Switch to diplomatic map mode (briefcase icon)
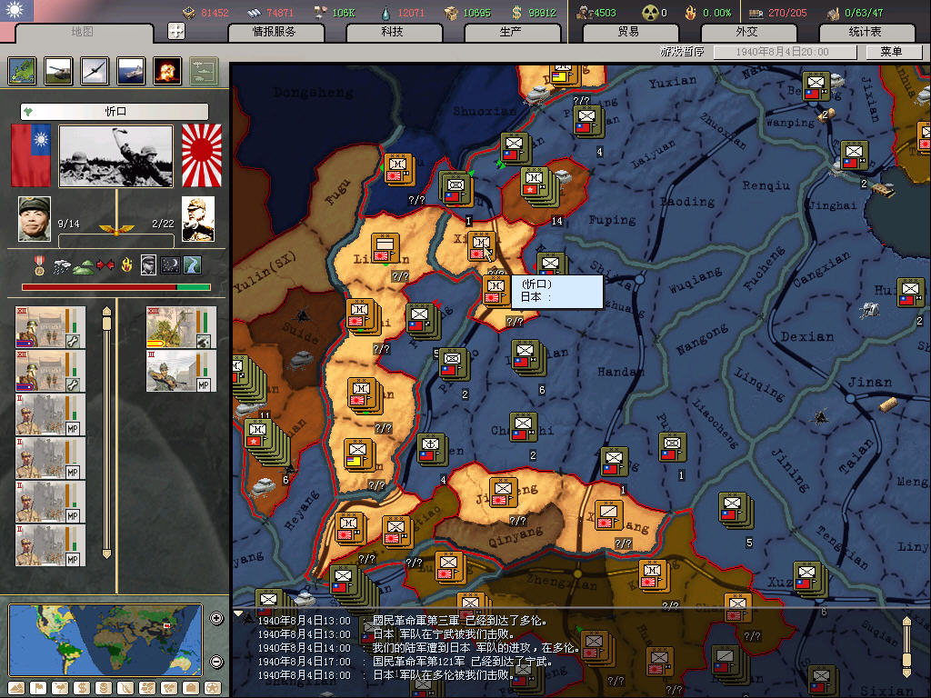This screenshot has height=698, width=931. tap(191, 689)
